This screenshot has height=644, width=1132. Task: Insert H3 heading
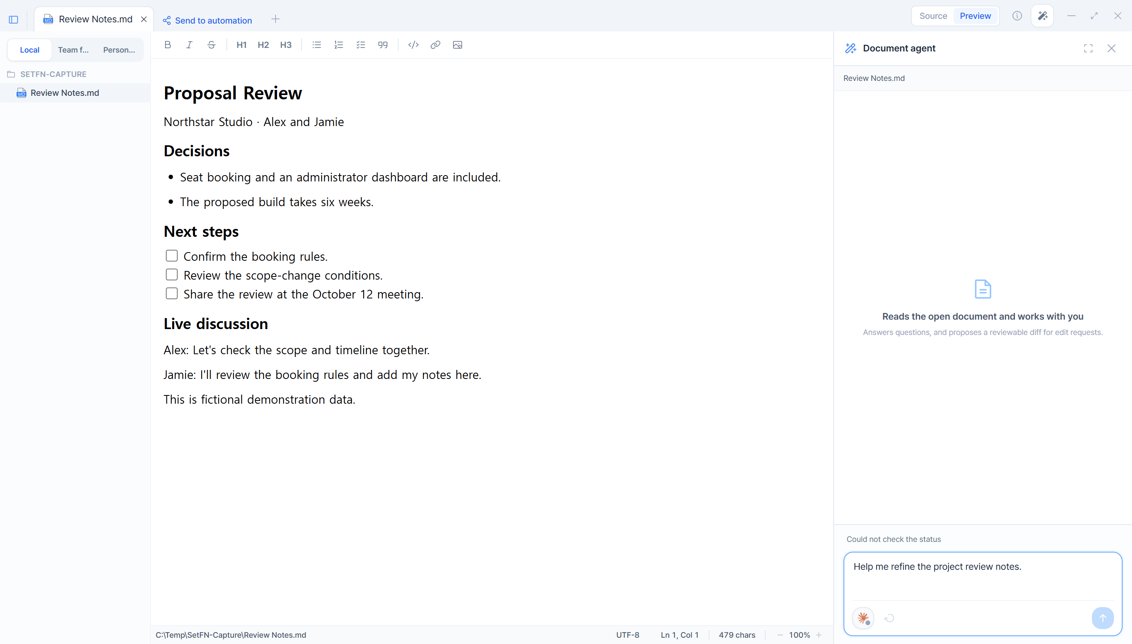coord(286,45)
